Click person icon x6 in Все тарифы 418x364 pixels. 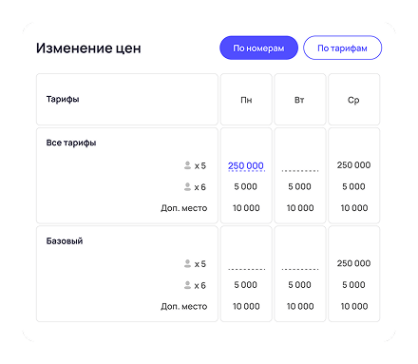point(187,187)
